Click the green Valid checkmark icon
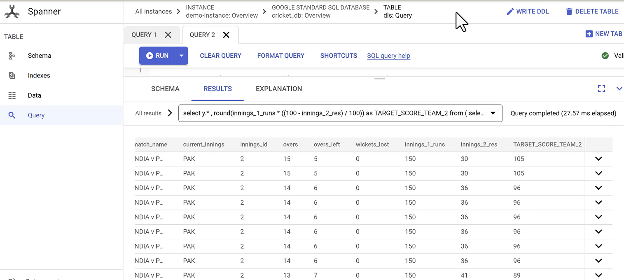Screen dimensions: 624x280 tap(605, 56)
